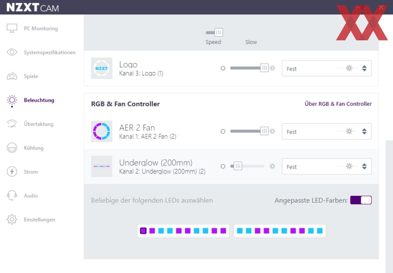The image size is (393, 273).
Task: Click the Einstellungen gear icon
Action: pyautogui.click(x=12, y=219)
